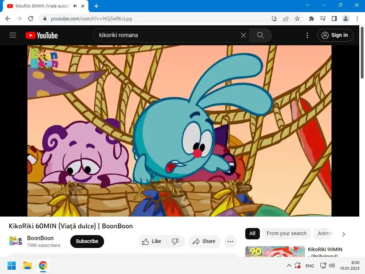Open the Windows Start menu

click(11, 265)
